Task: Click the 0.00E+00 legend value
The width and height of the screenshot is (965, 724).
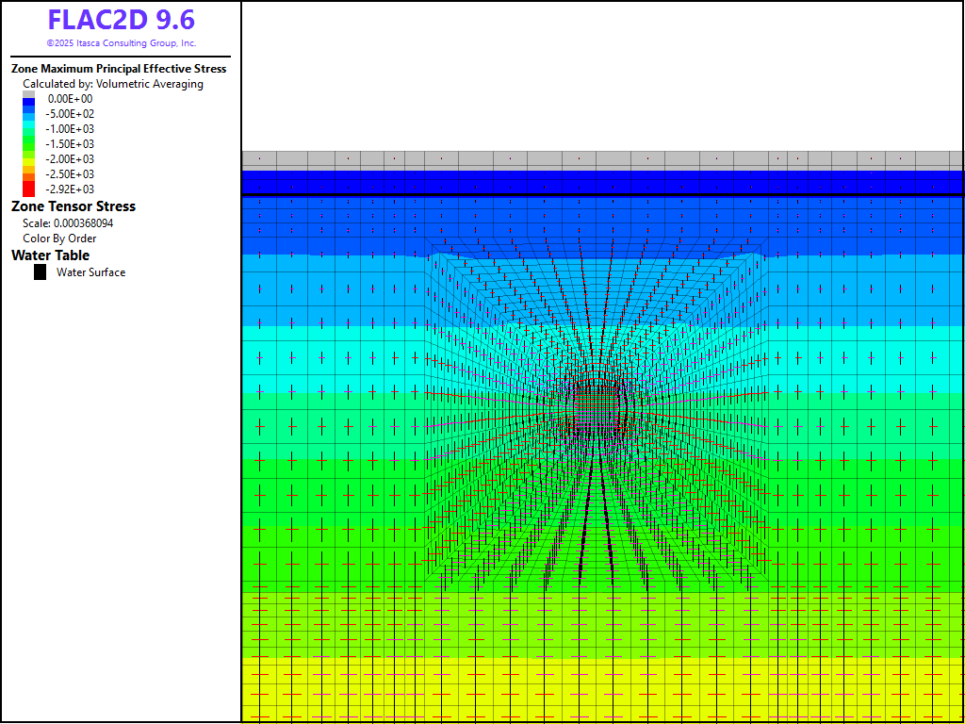Action: click(70, 99)
